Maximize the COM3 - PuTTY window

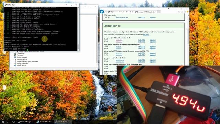pyautogui.click(x=71, y=4)
